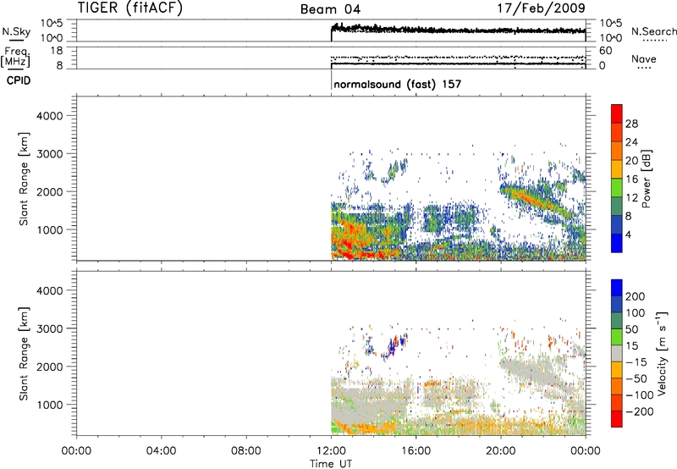Click the 18 tick on frequency axis
Image resolution: width=677 pixels, height=469 pixels.
click(x=57, y=51)
